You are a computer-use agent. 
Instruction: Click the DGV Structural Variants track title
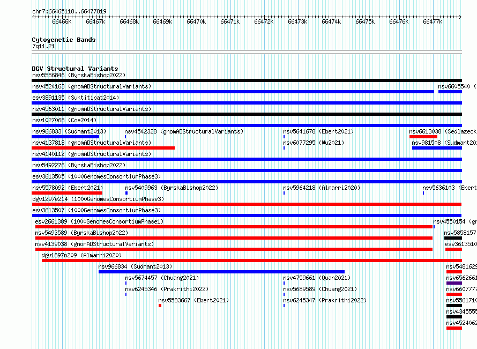pos(75,69)
